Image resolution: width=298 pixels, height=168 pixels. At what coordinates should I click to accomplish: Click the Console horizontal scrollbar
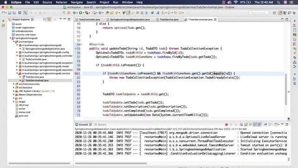(x=111, y=163)
